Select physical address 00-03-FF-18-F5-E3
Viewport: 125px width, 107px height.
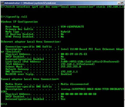pos(74,54)
